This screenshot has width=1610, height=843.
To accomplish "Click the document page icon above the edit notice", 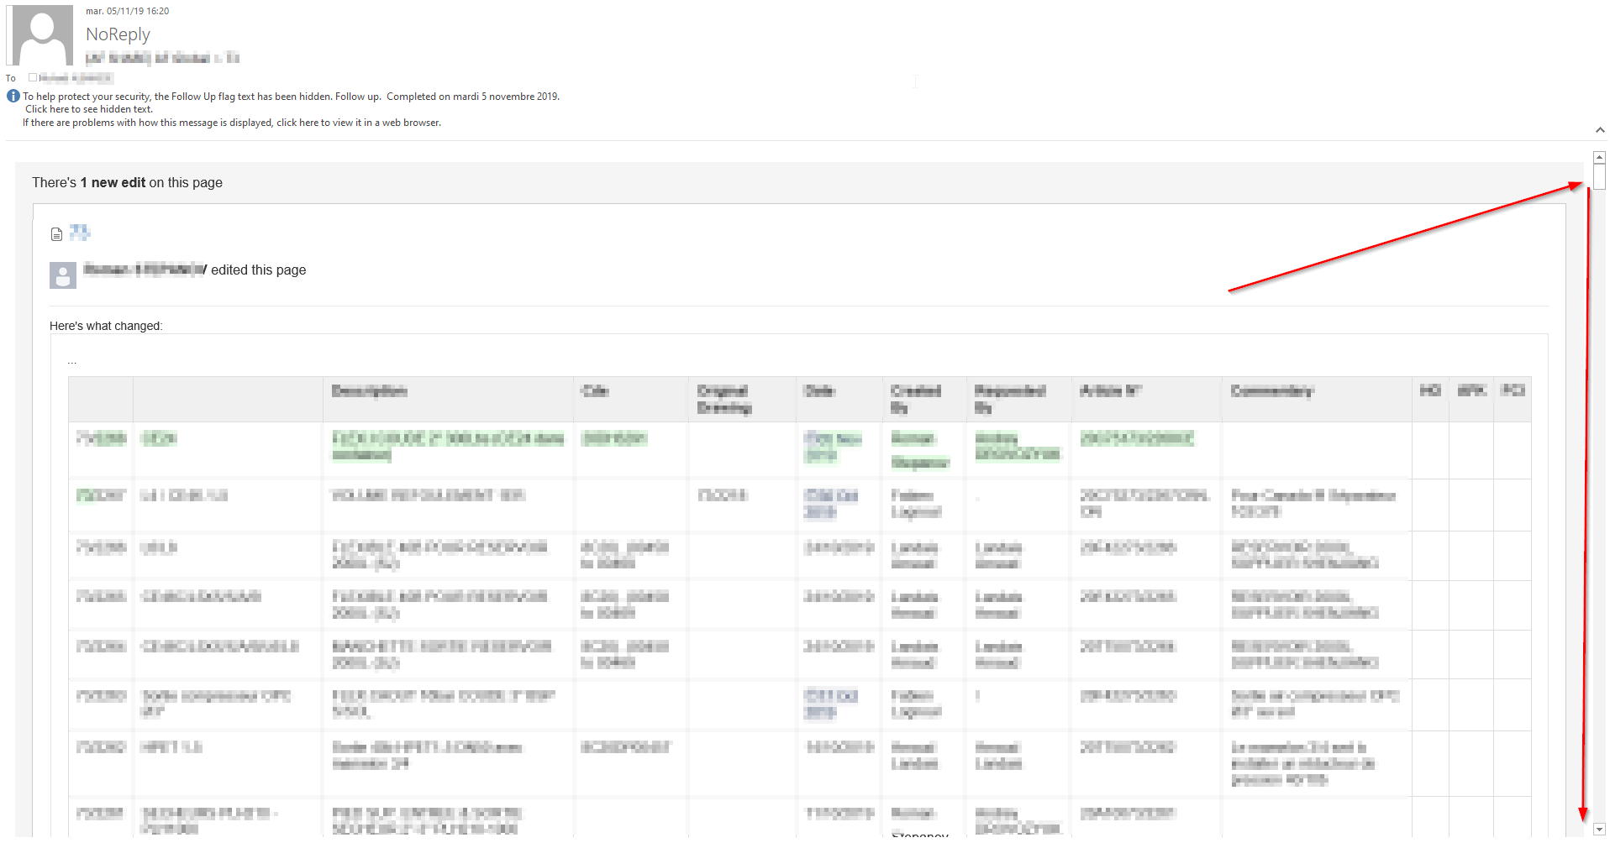I will [56, 233].
